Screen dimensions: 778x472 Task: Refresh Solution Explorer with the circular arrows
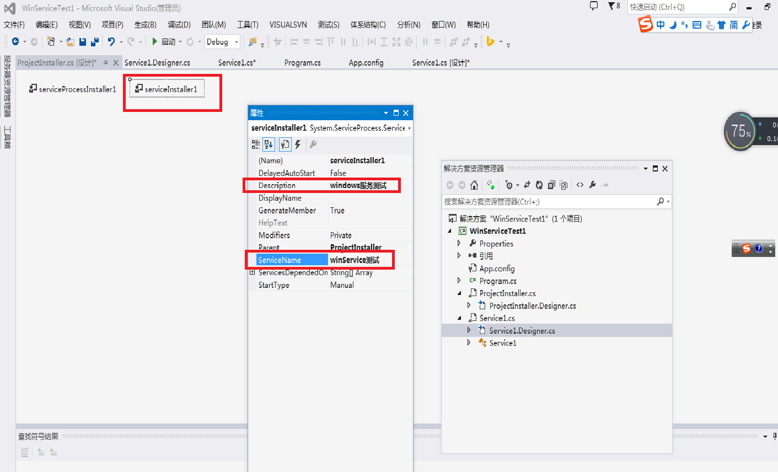point(539,185)
